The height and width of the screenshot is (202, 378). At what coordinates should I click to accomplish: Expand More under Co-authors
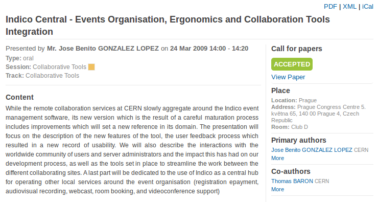click(x=277, y=189)
